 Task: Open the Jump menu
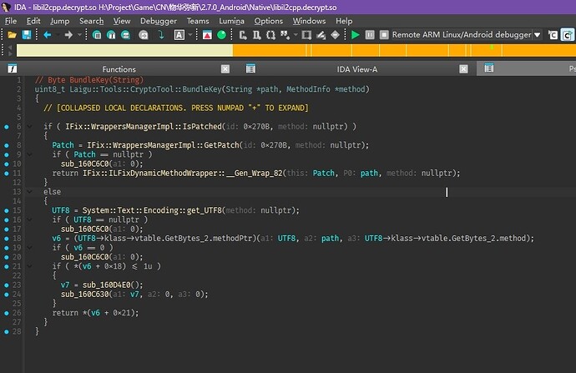[59, 21]
